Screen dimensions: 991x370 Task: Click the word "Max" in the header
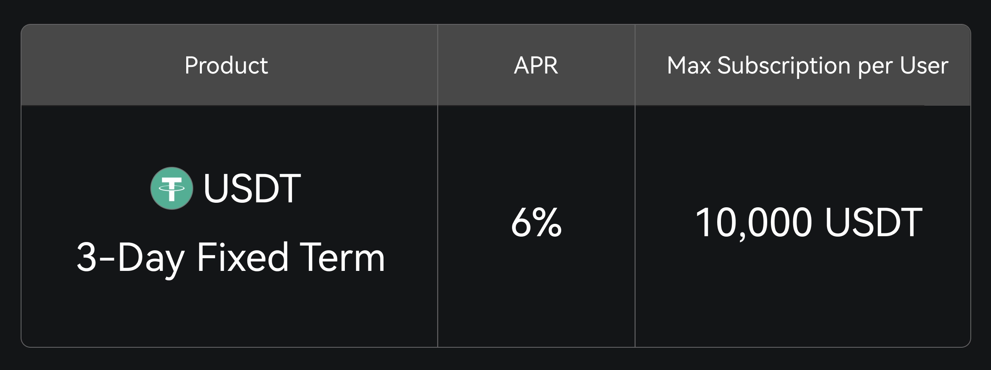click(688, 65)
